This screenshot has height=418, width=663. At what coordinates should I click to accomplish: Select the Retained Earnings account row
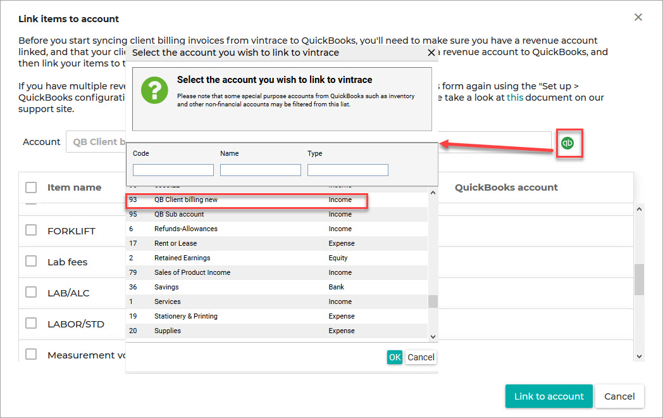(277, 258)
